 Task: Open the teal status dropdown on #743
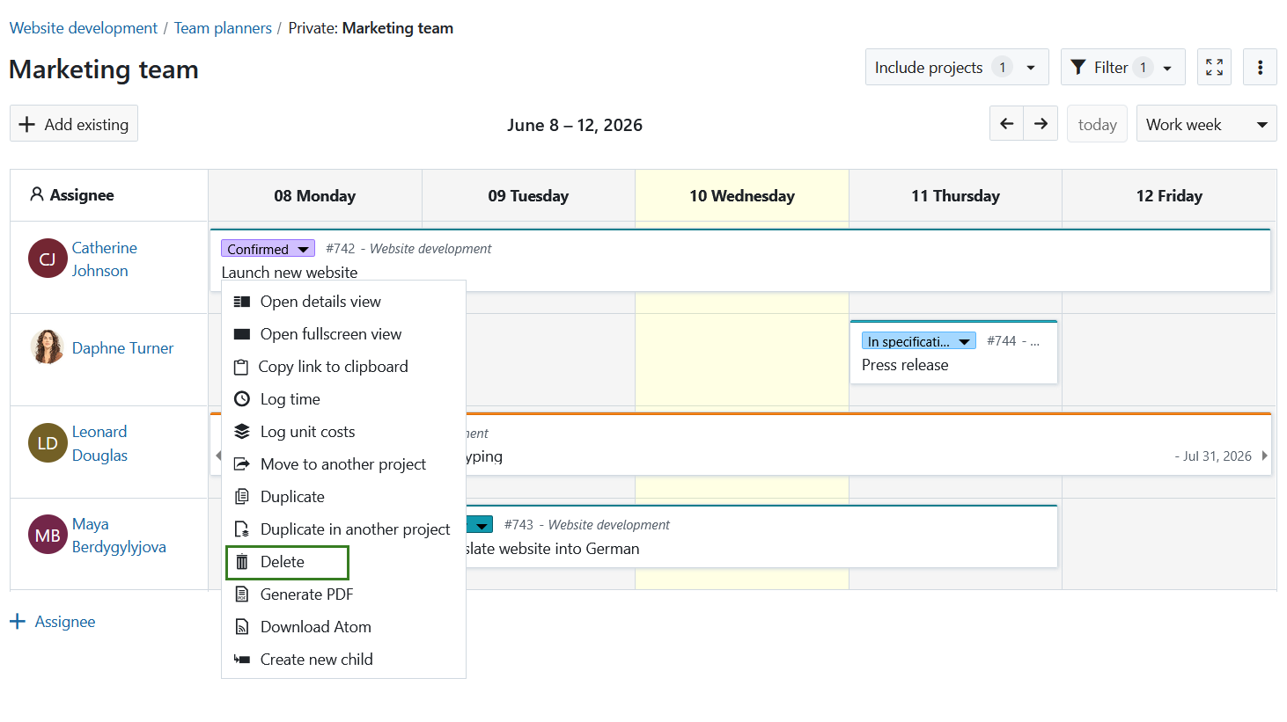[480, 525]
